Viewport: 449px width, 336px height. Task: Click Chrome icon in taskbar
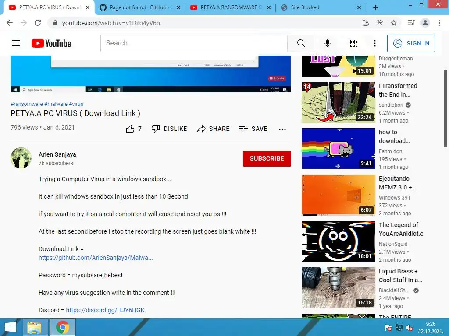tap(62, 327)
